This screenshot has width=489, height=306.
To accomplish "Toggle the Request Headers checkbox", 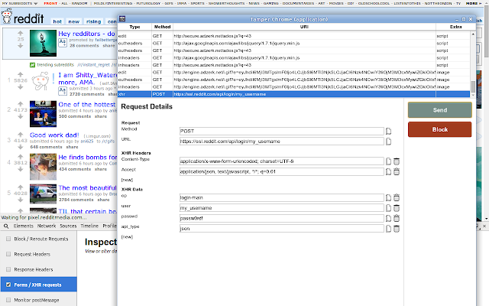I will click(x=8, y=254).
